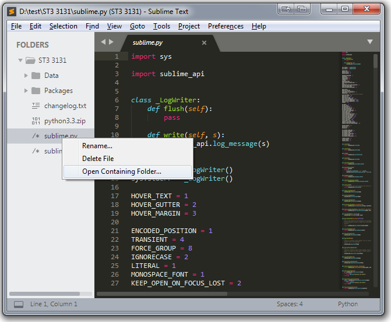The image size is (391, 322).
Task: Click the panel switcher icon in status bar
Action: [x=19, y=305]
